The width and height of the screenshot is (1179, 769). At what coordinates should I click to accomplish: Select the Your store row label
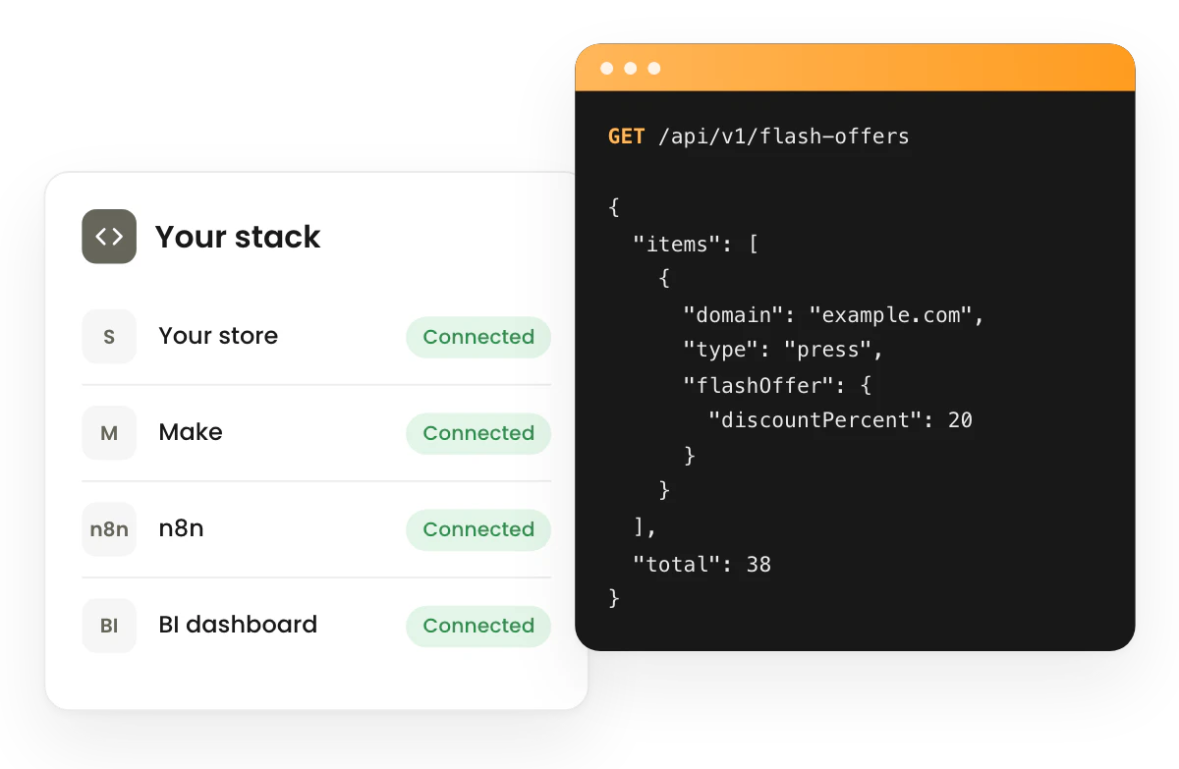(218, 336)
